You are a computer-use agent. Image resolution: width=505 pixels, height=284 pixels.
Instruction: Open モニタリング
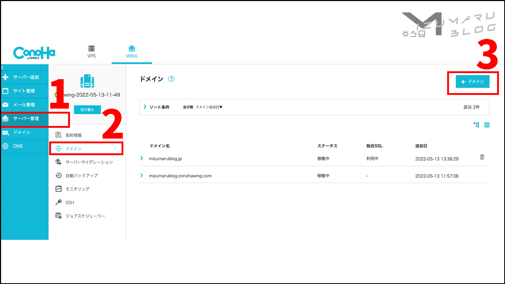pyautogui.click(x=78, y=189)
